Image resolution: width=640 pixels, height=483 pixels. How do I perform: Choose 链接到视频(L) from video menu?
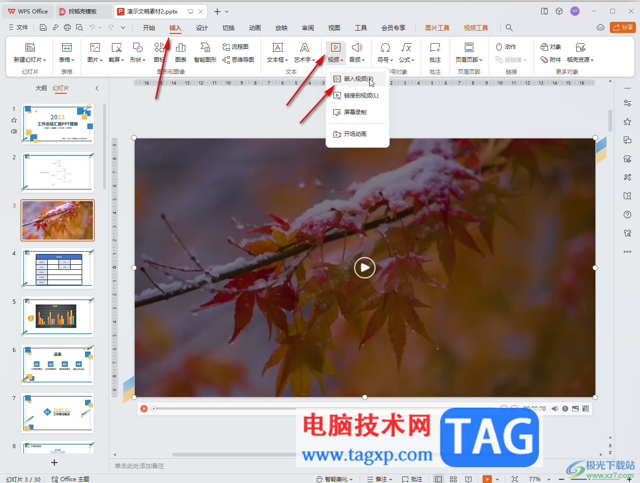(x=358, y=96)
